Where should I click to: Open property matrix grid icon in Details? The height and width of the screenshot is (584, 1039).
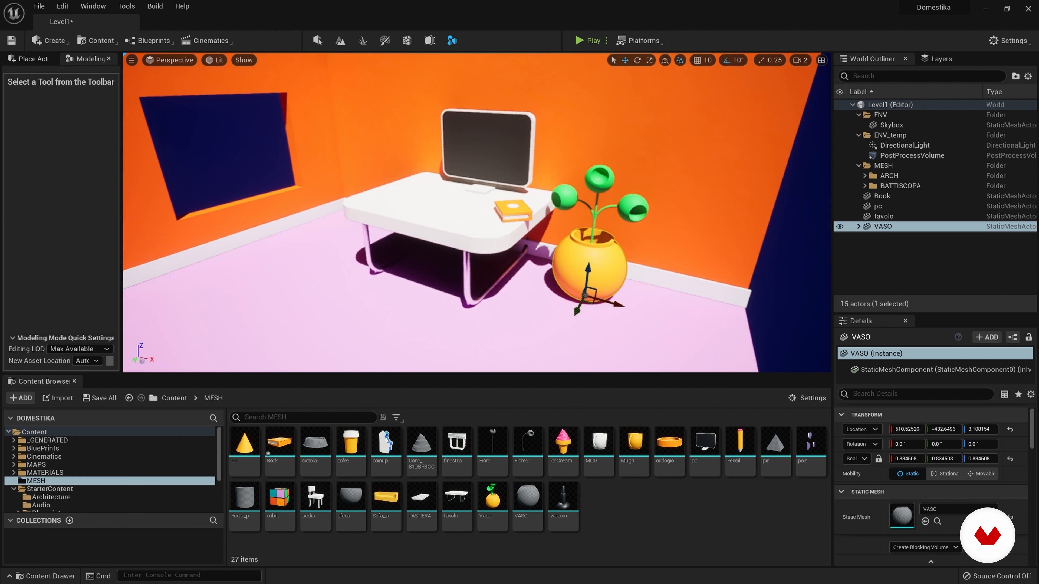pyautogui.click(x=1004, y=394)
